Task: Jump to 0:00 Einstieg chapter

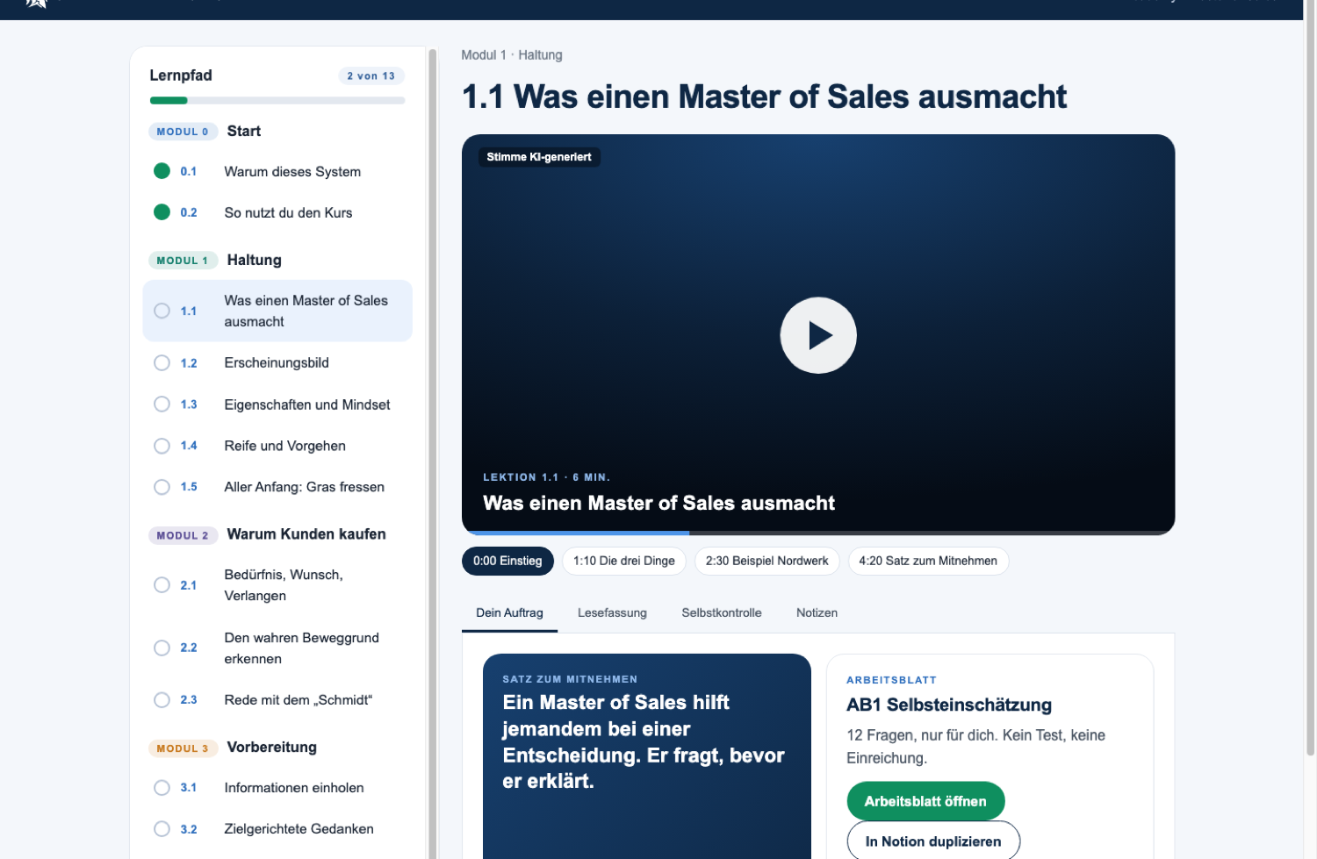Action: tap(507, 561)
